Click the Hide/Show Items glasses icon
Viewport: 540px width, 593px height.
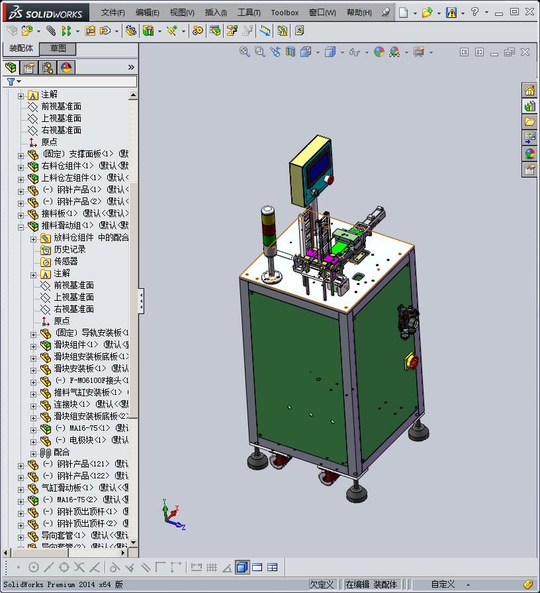click(x=354, y=52)
